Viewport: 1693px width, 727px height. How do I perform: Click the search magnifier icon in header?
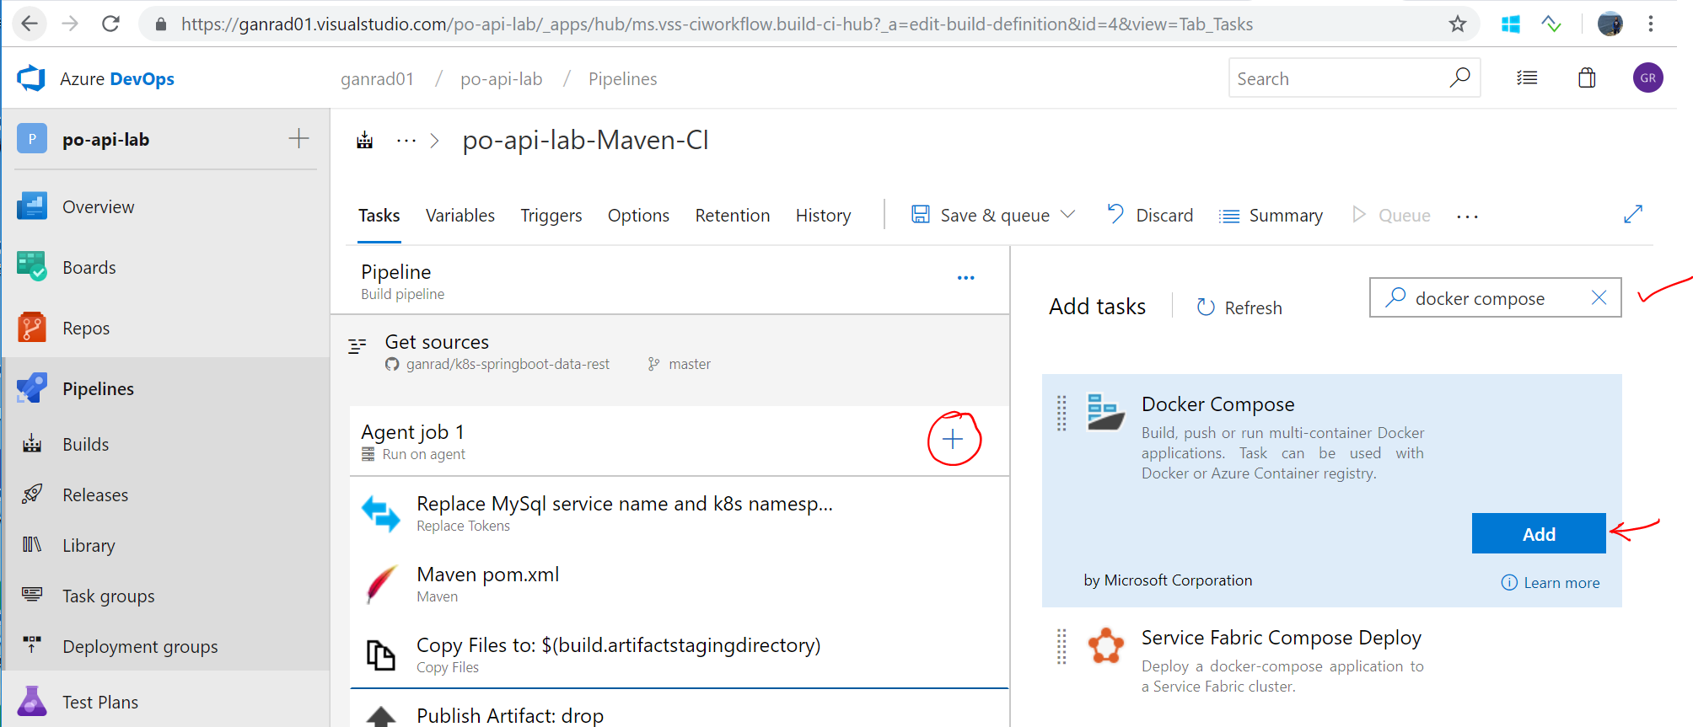(x=1459, y=78)
